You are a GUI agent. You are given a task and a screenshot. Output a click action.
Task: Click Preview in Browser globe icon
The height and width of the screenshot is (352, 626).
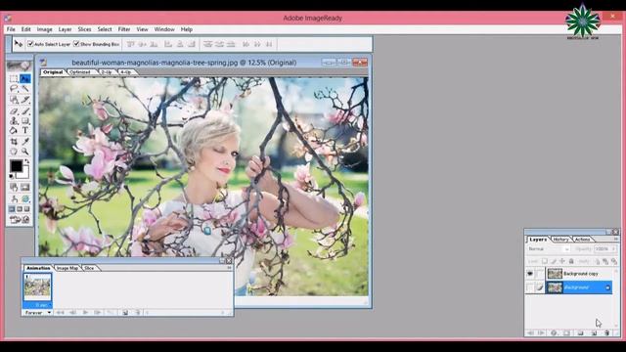(x=25, y=198)
